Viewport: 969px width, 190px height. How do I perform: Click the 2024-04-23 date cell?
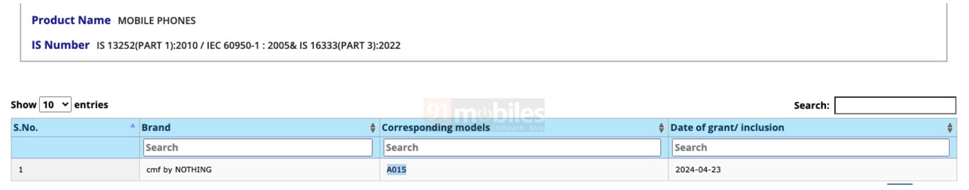pyautogui.click(x=698, y=170)
